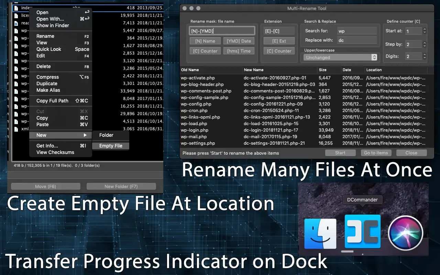Select Folder in the New submenu
Screen dimensions: 440x275
click(106, 135)
